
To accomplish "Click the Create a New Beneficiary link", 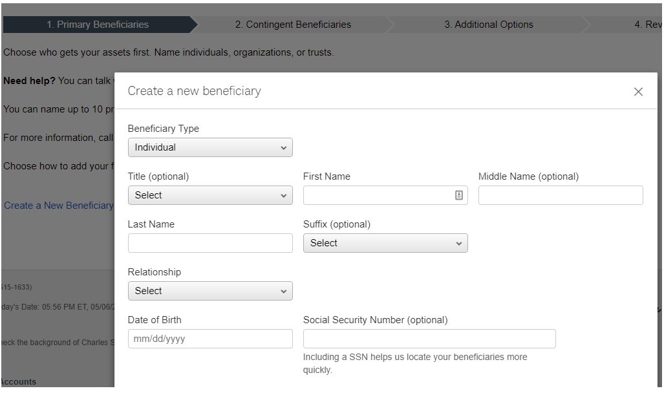I will (59, 206).
